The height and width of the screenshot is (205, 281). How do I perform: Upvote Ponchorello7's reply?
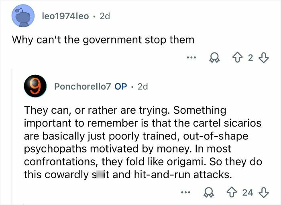[234, 192]
